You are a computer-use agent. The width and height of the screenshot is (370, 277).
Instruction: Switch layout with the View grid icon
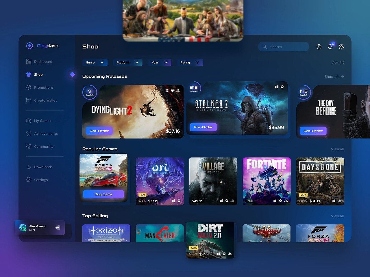point(342,62)
